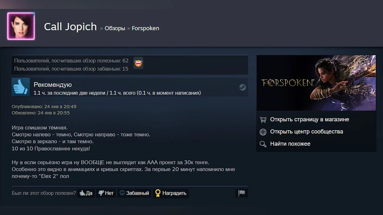Click the blue thumbs-up recommendation icon

coord(21,87)
